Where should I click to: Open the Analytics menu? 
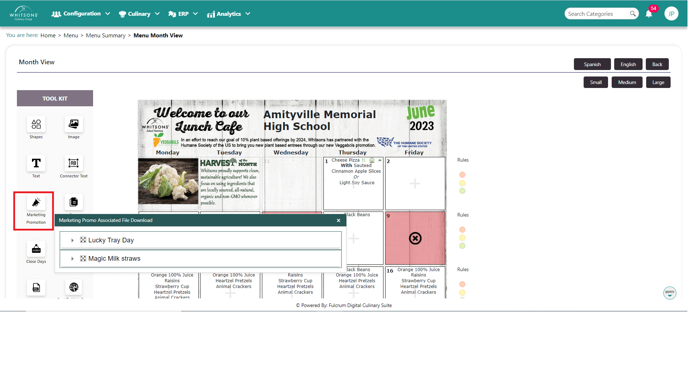coord(228,14)
